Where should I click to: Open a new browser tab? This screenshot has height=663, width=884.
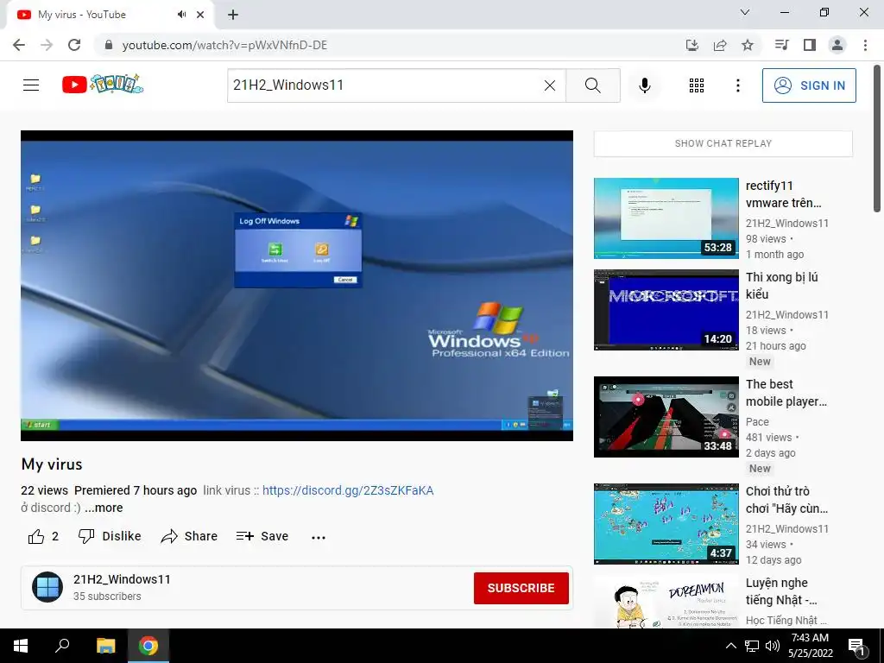tap(233, 15)
